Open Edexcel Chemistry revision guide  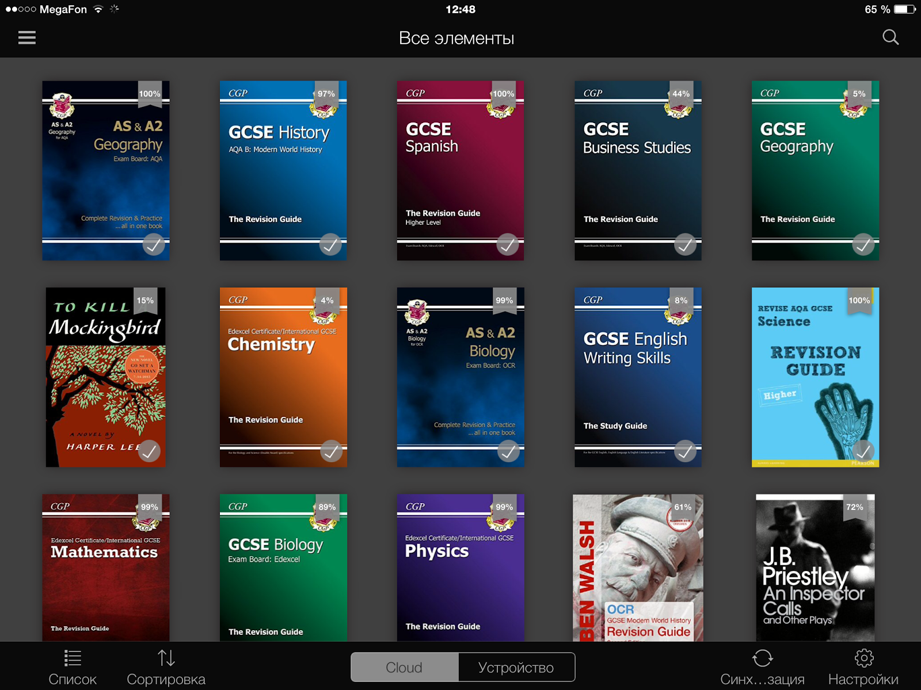coord(283,377)
